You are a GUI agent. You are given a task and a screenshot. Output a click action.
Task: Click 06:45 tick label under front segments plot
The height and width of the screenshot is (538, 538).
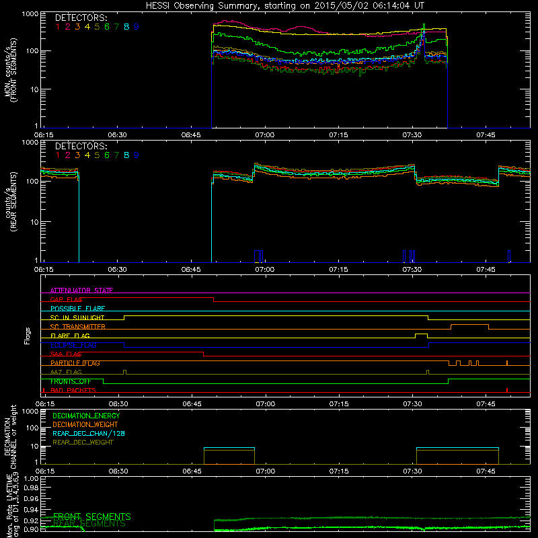(191, 135)
